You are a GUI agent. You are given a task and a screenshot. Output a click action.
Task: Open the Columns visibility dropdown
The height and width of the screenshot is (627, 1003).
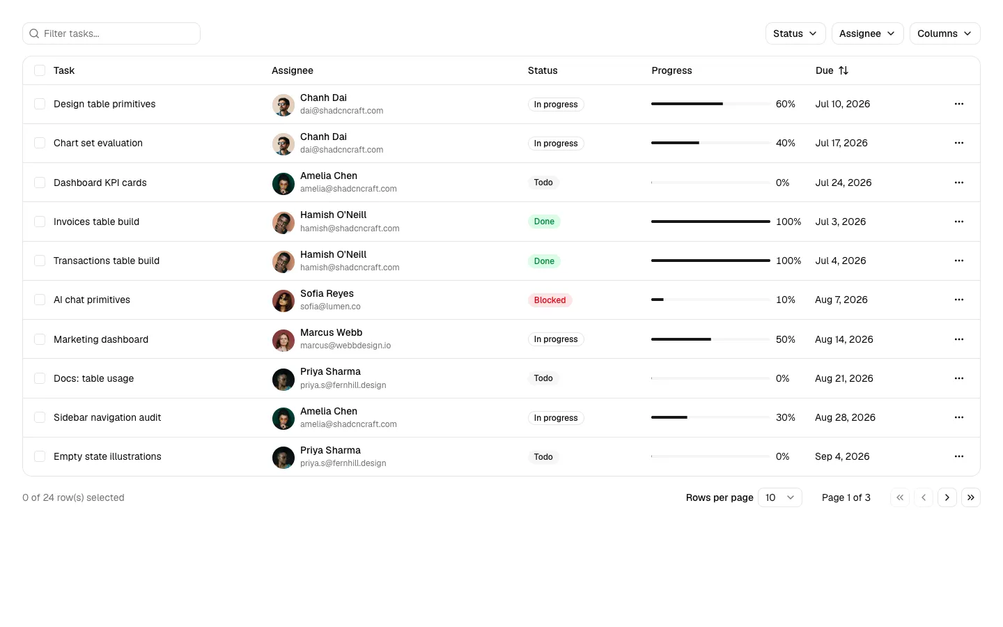coord(945,33)
